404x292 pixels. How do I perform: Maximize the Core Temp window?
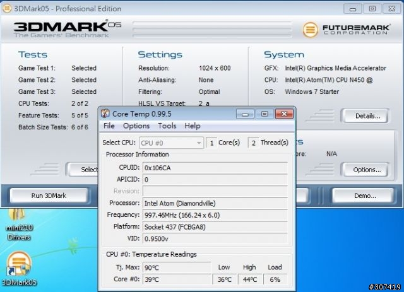(x=264, y=114)
